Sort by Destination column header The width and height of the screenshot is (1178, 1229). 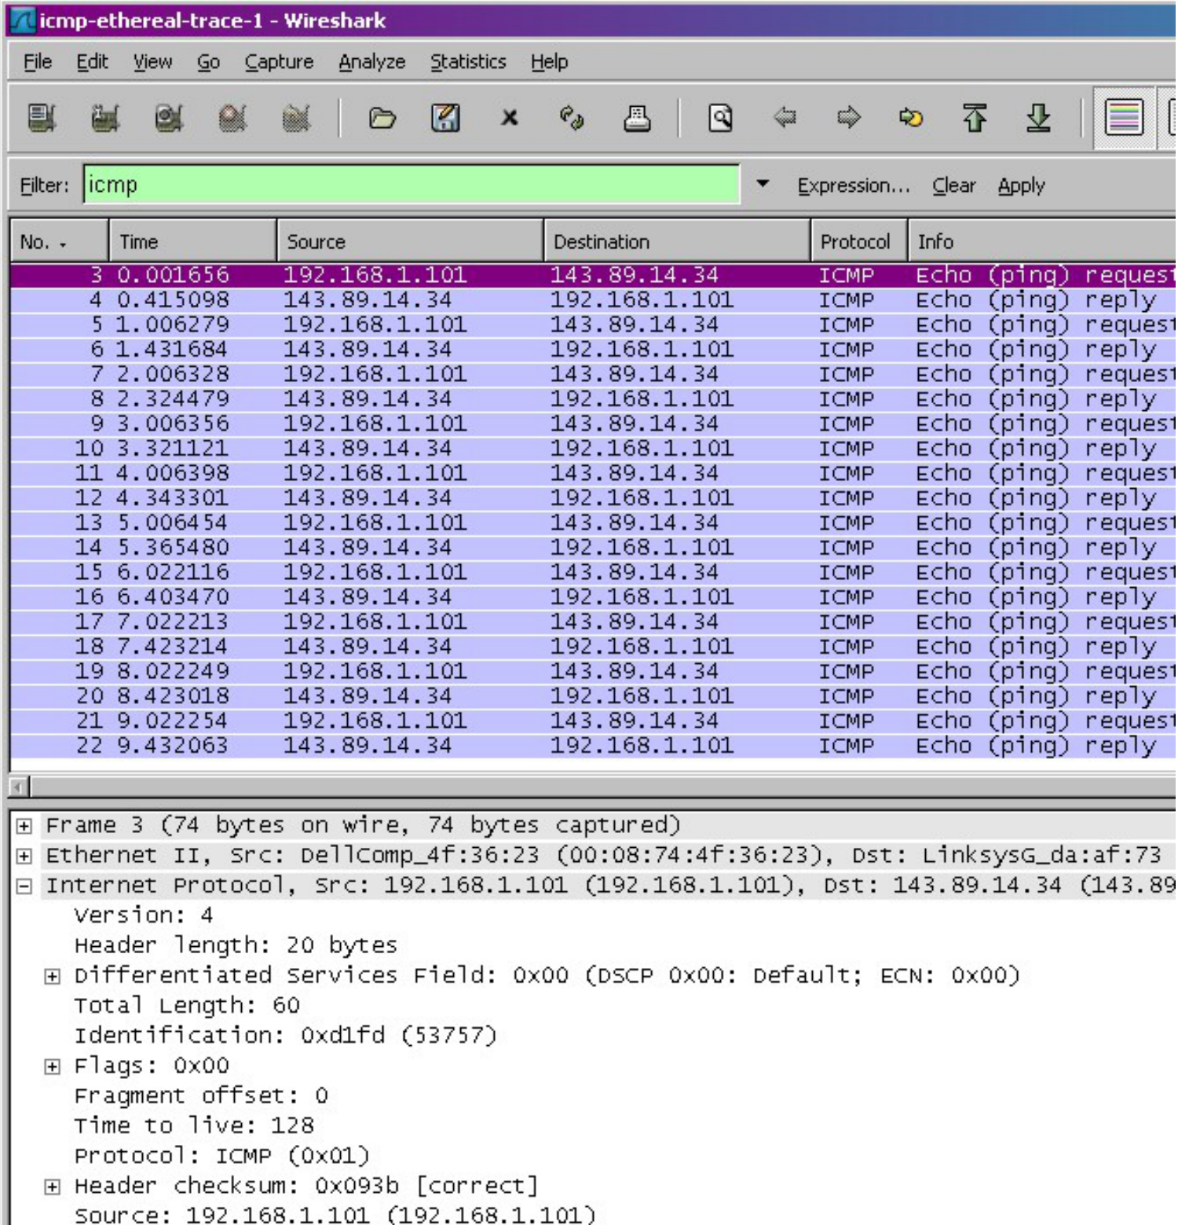[x=677, y=242]
